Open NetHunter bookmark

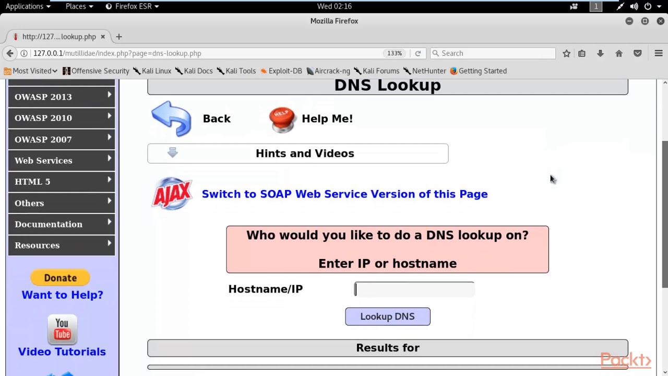pyautogui.click(x=425, y=71)
